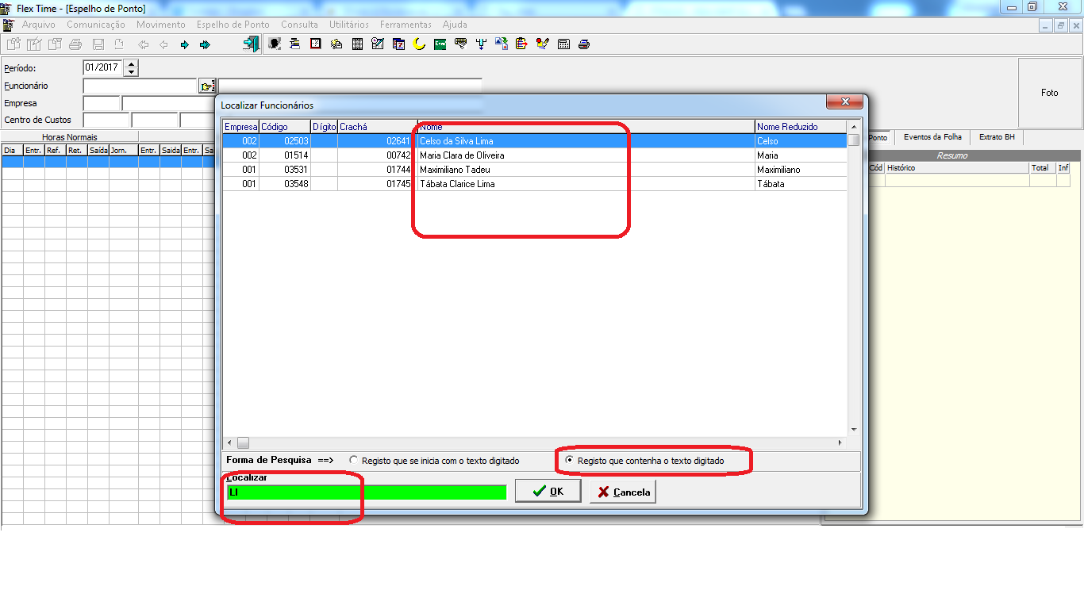Click the calculator toolbar icon
The width and height of the screenshot is (1084, 609).
(x=563, y=44)
